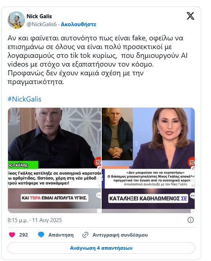Click the @NickGalis6 handle

42,24
